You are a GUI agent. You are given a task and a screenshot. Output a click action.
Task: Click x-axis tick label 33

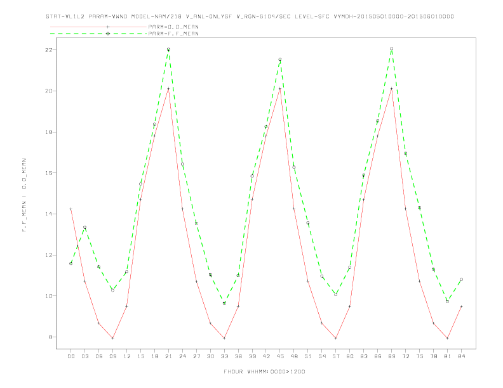pyautogui.click(x=224, y=356)
